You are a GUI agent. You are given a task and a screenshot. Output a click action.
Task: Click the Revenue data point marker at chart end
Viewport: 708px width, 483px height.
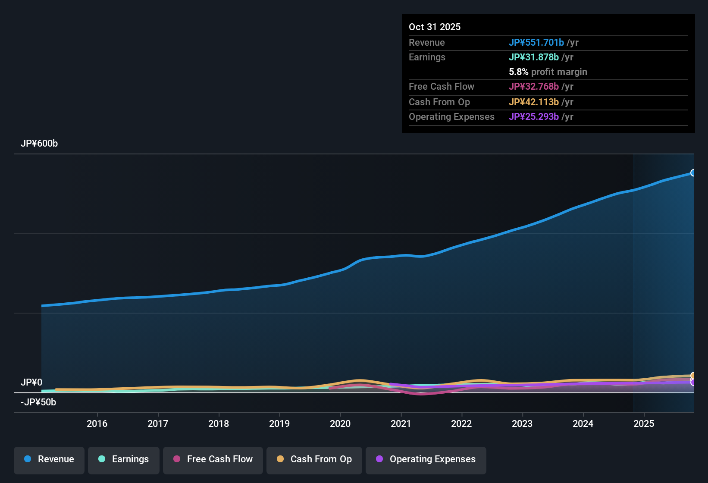point(693,172)
